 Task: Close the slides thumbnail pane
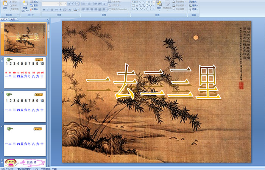pos(48,20)
